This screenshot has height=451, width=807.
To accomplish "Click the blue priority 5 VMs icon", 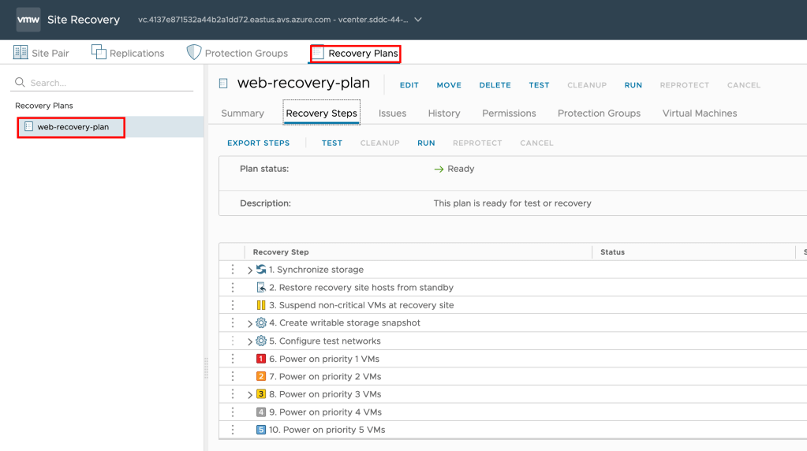I will [x=261, y=430].
